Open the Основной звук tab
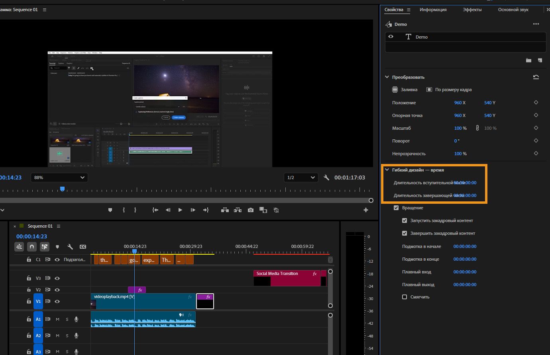Image resolution: width=550 pixels, height=355 pixels. pos(513,10)
